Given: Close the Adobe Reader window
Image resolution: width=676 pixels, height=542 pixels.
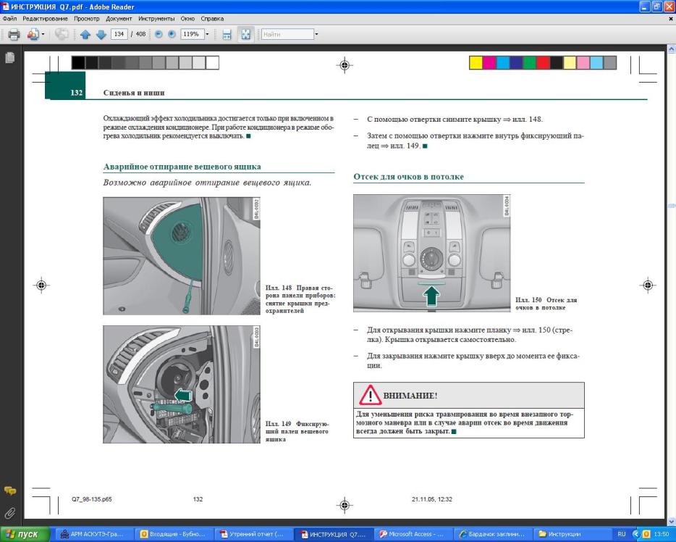Looking at the screenshot, I should click(x=669, y=7).
